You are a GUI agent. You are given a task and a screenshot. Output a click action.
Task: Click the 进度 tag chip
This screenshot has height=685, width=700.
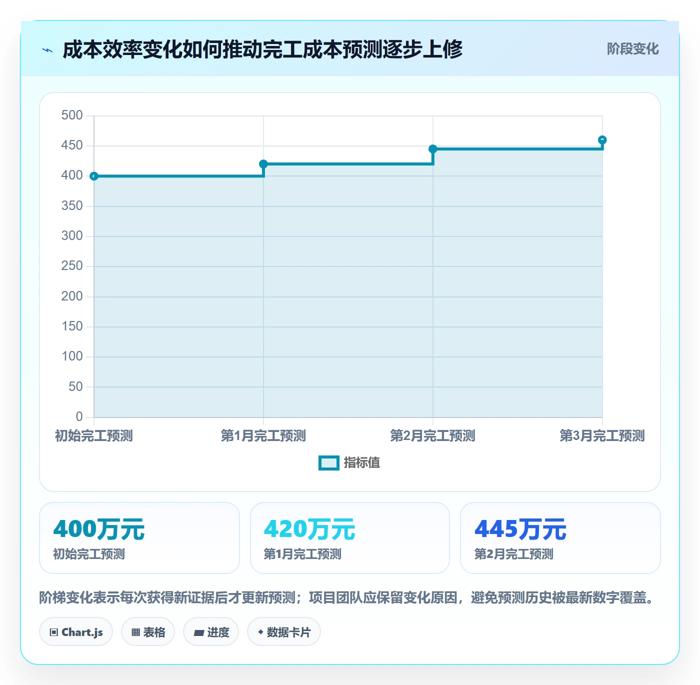pyautogui.click(x=211, y=632)
